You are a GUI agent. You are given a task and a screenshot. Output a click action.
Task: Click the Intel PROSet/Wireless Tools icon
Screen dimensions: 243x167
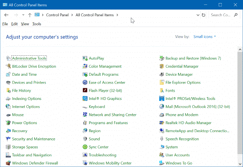tap(162, 99)
